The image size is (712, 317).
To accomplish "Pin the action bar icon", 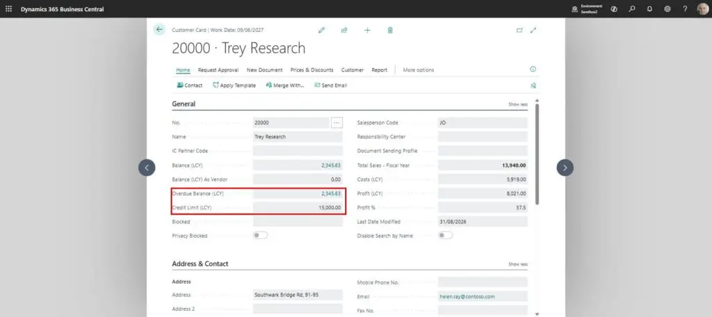I will 533,85.
